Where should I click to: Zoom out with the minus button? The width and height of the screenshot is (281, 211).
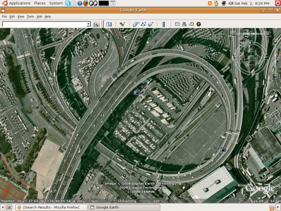(275, 76)
